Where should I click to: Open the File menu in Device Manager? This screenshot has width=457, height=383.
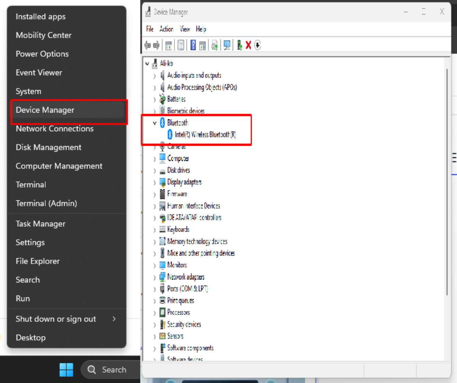coord(150,29)
